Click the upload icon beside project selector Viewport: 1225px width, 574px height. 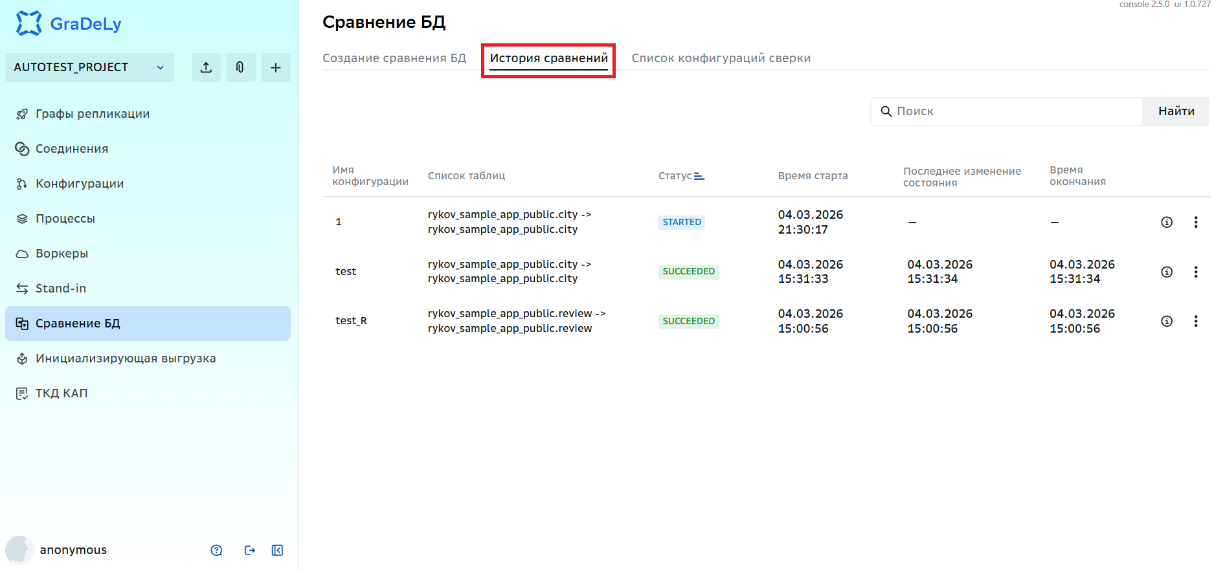(x=206, y=67)
